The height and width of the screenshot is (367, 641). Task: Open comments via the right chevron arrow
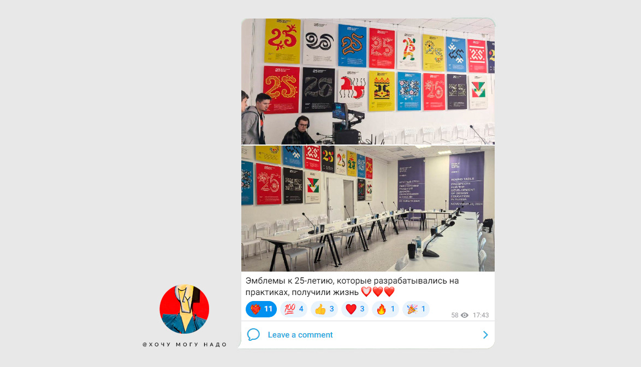[485, 335]
